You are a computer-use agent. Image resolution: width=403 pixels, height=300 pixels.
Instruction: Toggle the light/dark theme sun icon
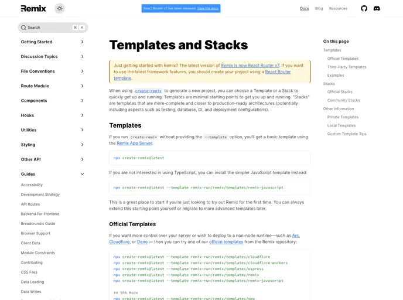click(x=60, y=8)
